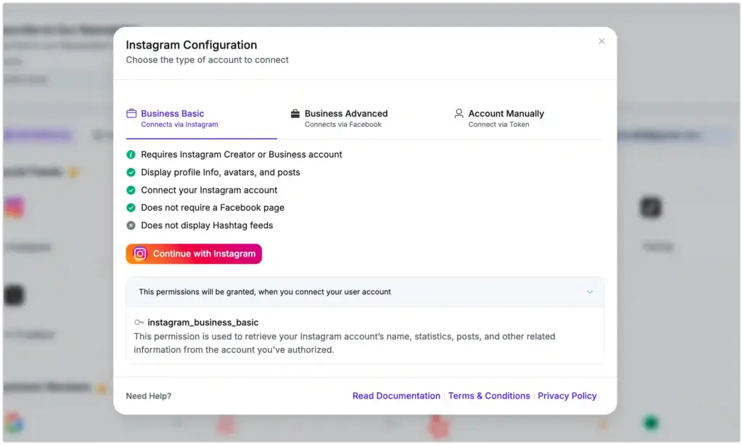The width and height of the screenshot is (743, 445).
Task: Click the Instagram logo inside the Continue button
Action: tap(139, 254)
